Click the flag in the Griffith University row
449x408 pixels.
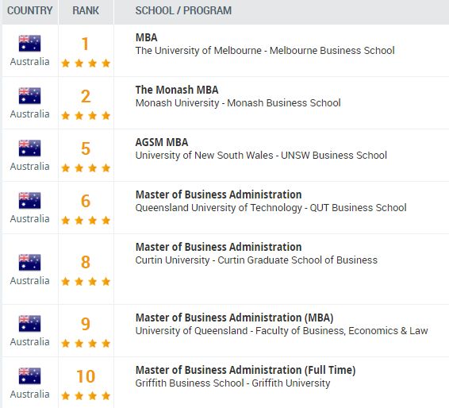(29, 376)
